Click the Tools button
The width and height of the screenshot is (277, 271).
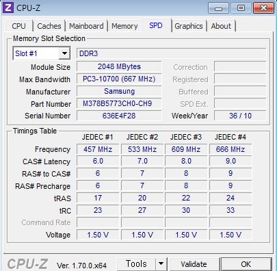(136, 264)
